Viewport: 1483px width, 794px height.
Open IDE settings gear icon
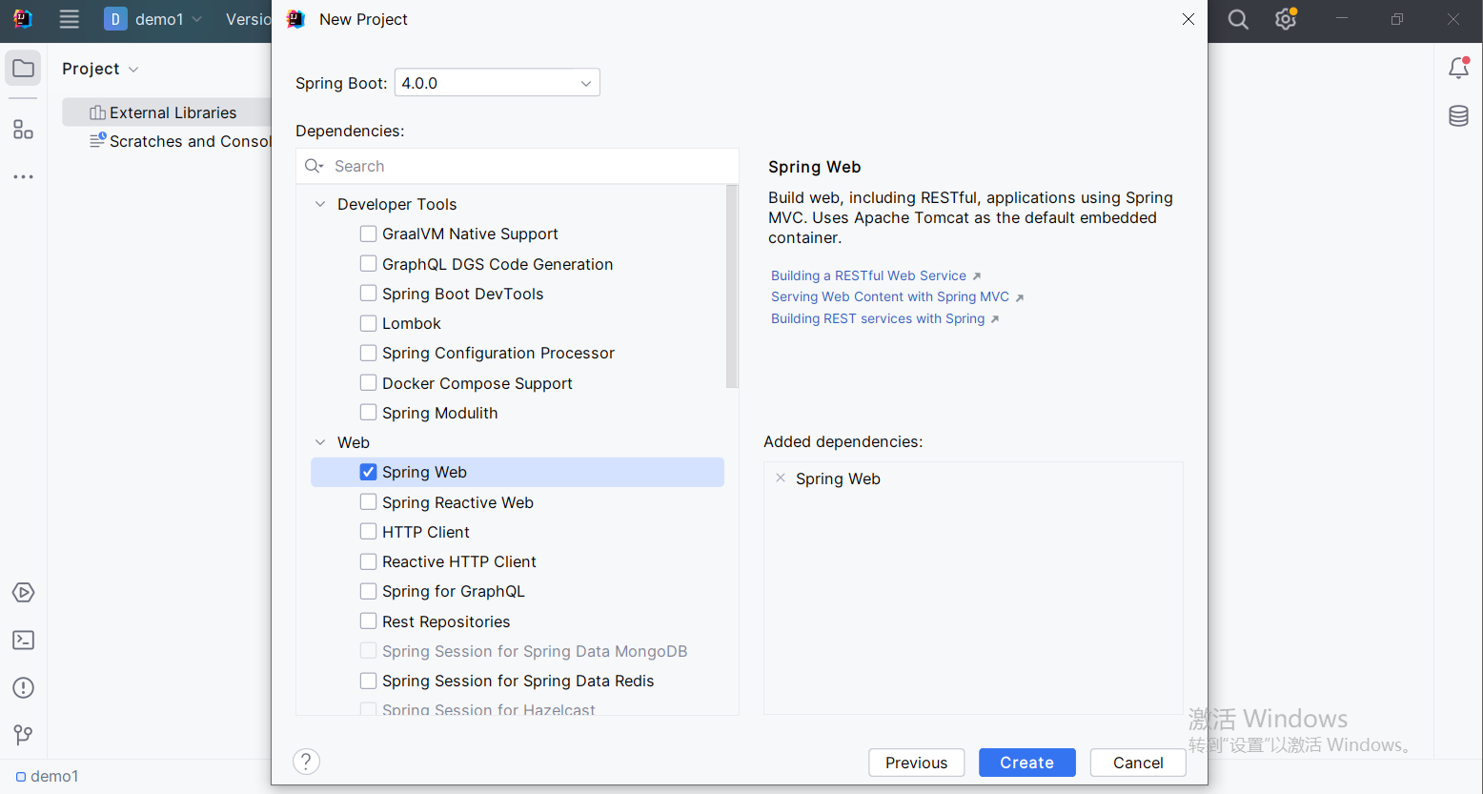point(1286,19)
